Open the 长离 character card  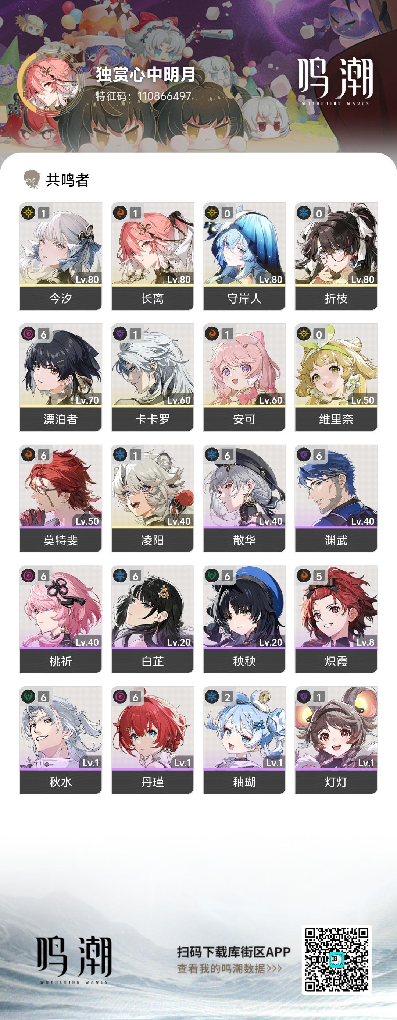tap(153, 256)
